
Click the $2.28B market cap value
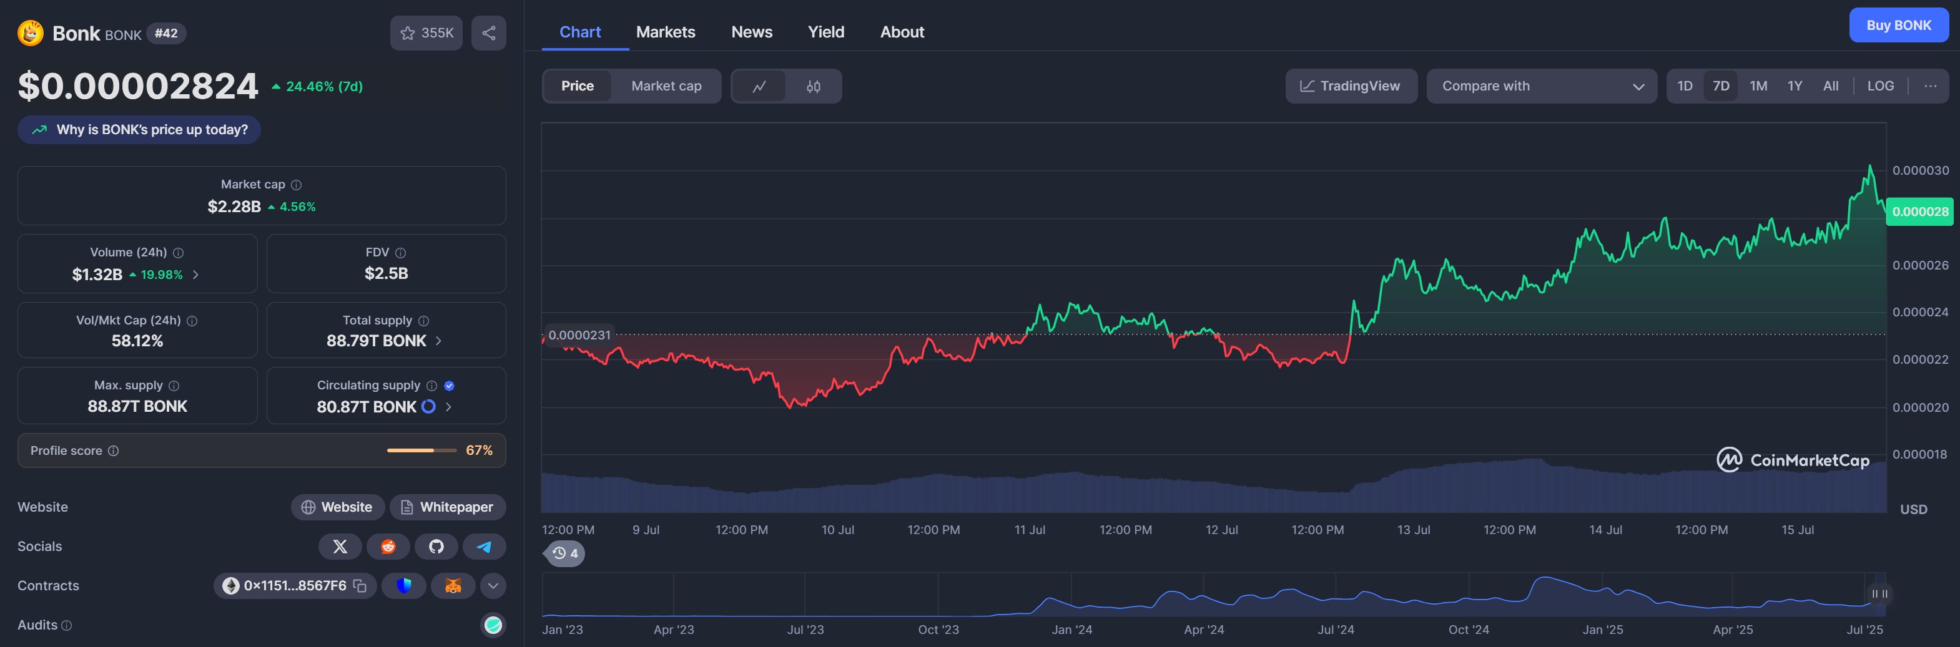pos(234,207)
